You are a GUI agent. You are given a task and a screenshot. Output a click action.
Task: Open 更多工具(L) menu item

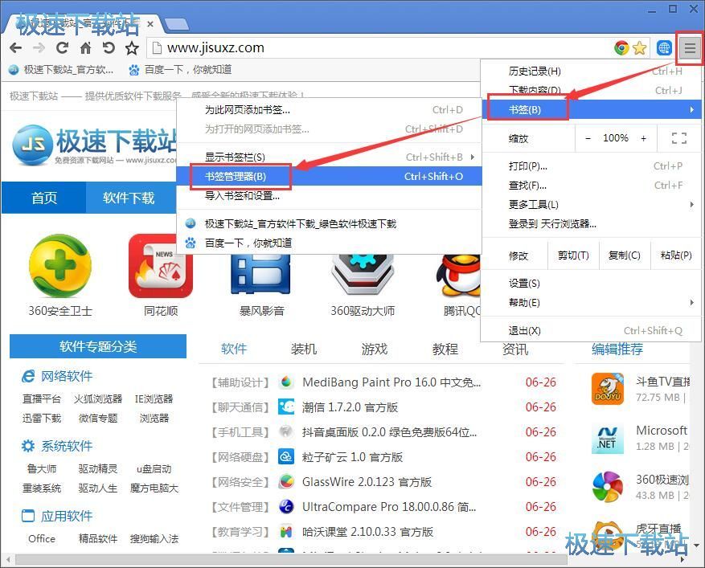click(591, 204)
